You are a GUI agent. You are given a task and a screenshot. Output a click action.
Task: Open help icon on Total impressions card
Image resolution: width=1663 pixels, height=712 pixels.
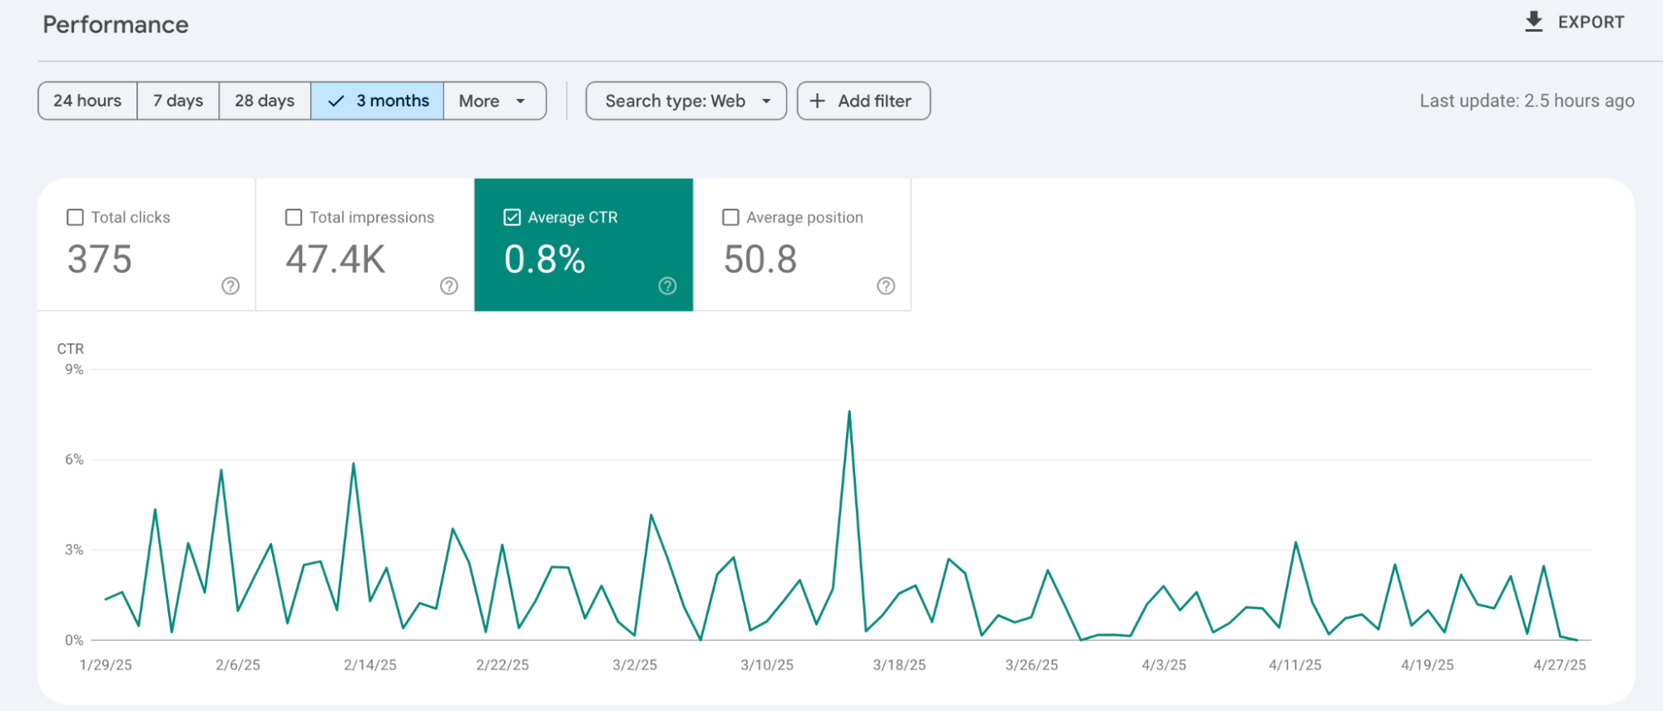tap(449, 286)
